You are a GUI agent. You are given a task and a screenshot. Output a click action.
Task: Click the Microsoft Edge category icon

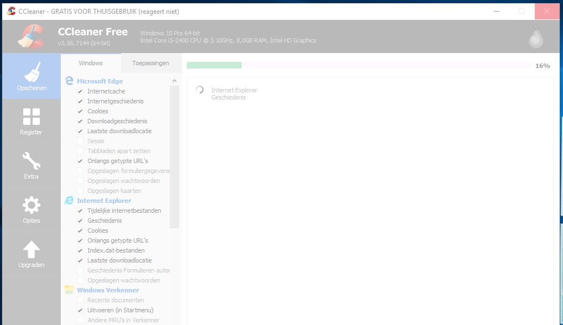coord(69,81)
